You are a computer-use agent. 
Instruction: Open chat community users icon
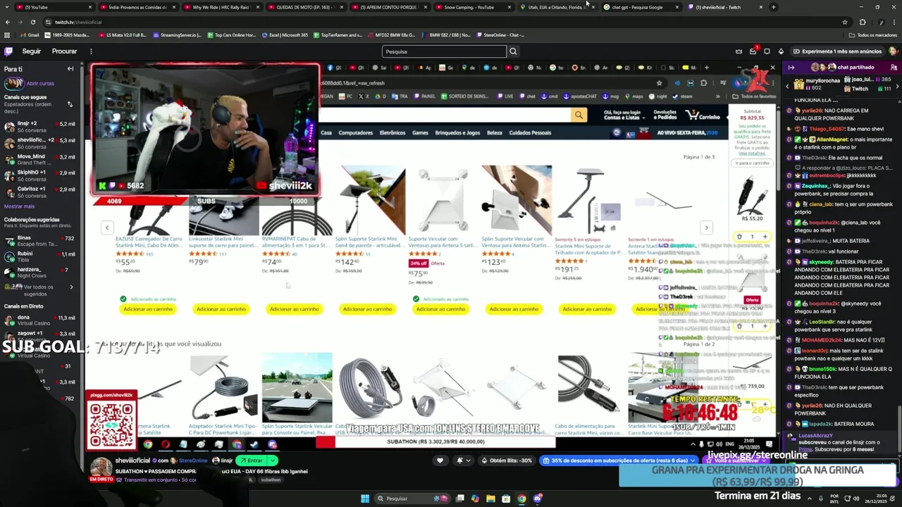894,68
